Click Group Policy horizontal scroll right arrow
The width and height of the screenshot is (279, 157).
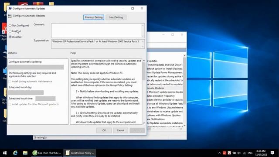coord(181,129)
